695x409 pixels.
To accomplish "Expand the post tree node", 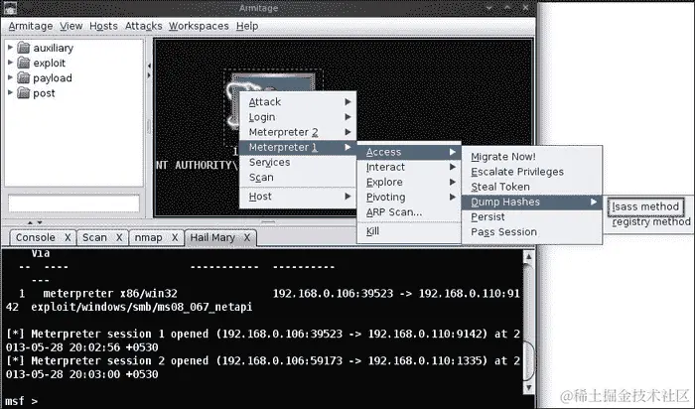I will [10, 92].
